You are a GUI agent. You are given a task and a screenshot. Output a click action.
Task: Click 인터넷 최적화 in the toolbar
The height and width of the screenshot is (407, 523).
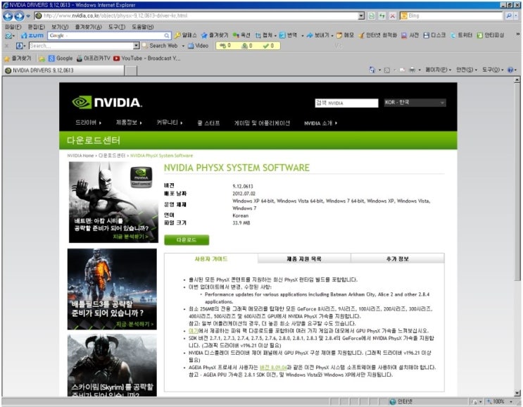point(377,35)
